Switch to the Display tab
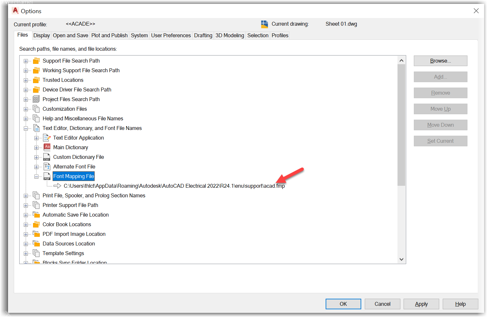Screen dimensions: 487x317 (42, 35)
